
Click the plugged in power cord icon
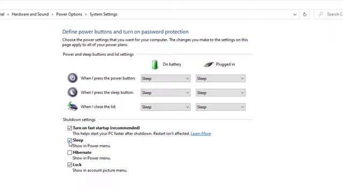click(208, 64)
